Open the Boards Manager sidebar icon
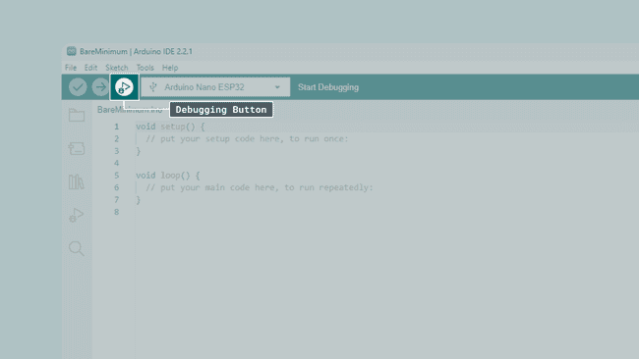 click(77, 148)
